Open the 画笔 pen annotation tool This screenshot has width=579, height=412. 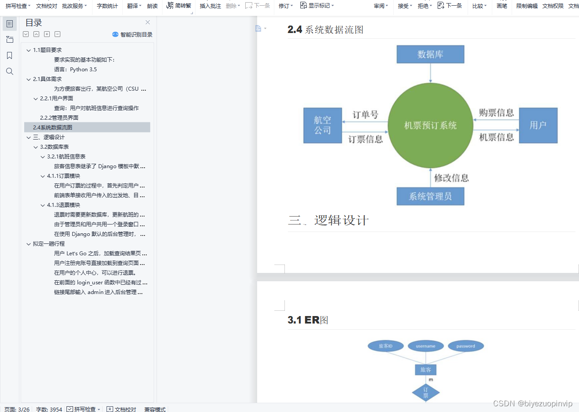(x=502, y=6)
